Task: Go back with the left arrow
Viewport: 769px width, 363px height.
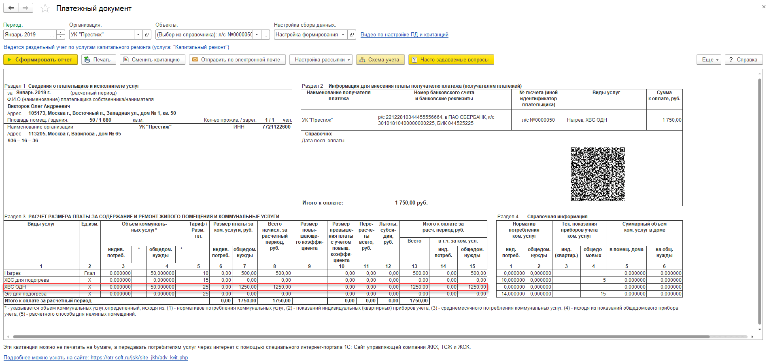Action: click(11, 8)
